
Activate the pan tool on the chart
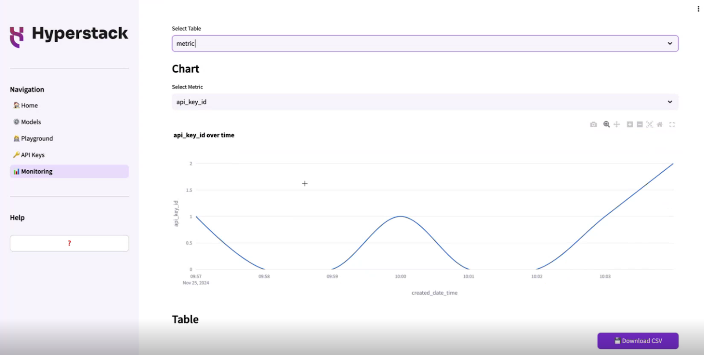(617, 124)
